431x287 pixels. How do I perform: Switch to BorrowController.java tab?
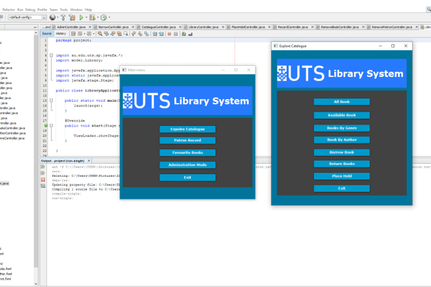tap(113, 27)
